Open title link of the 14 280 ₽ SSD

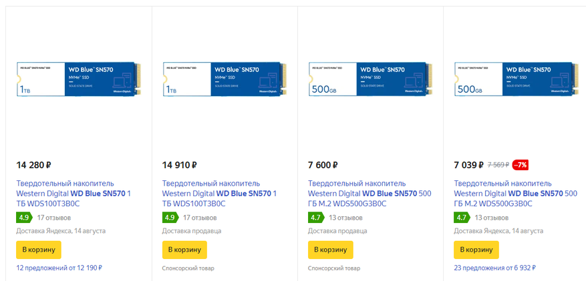pyautogui.click(x=72, y=194)
